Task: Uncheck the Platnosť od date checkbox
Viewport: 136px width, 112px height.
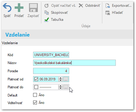Action: point(36,79)
